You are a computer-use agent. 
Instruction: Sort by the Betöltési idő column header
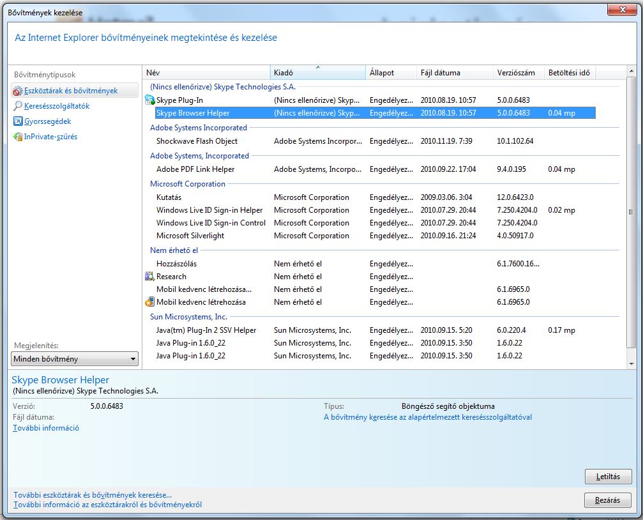point(570,73)
